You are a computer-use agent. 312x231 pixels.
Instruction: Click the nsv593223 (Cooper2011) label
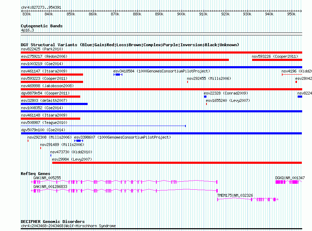pos(44,78)
